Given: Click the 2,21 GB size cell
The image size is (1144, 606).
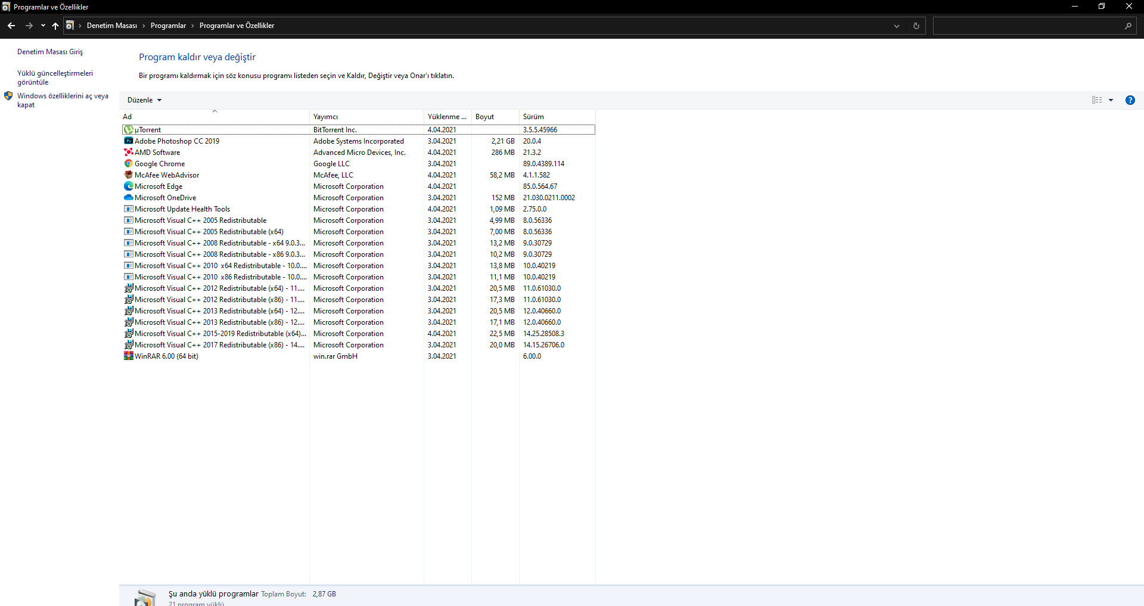Looking at the screenshot, I should coord(503,141).
